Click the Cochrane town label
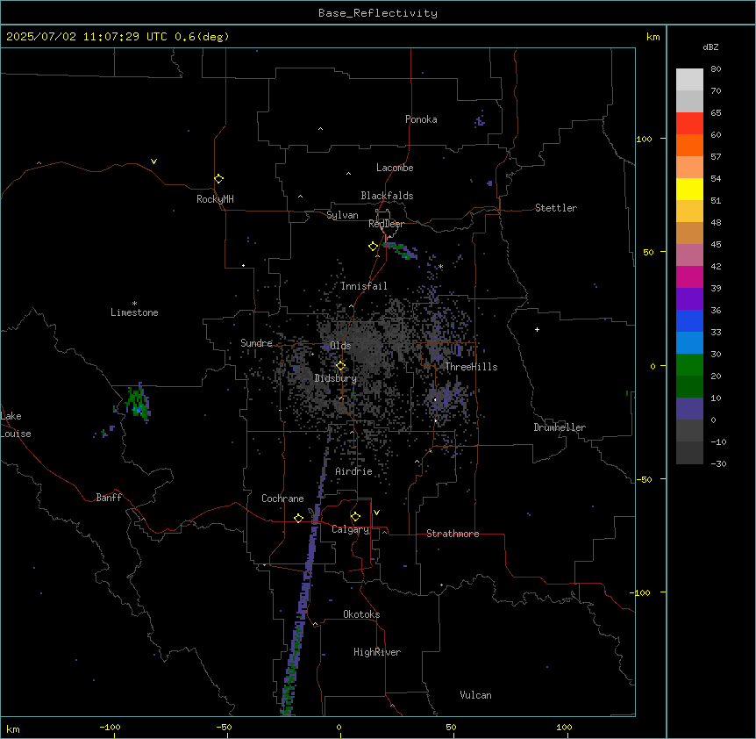The width and height of the screenshot is (756, 739). pos(282,499)
